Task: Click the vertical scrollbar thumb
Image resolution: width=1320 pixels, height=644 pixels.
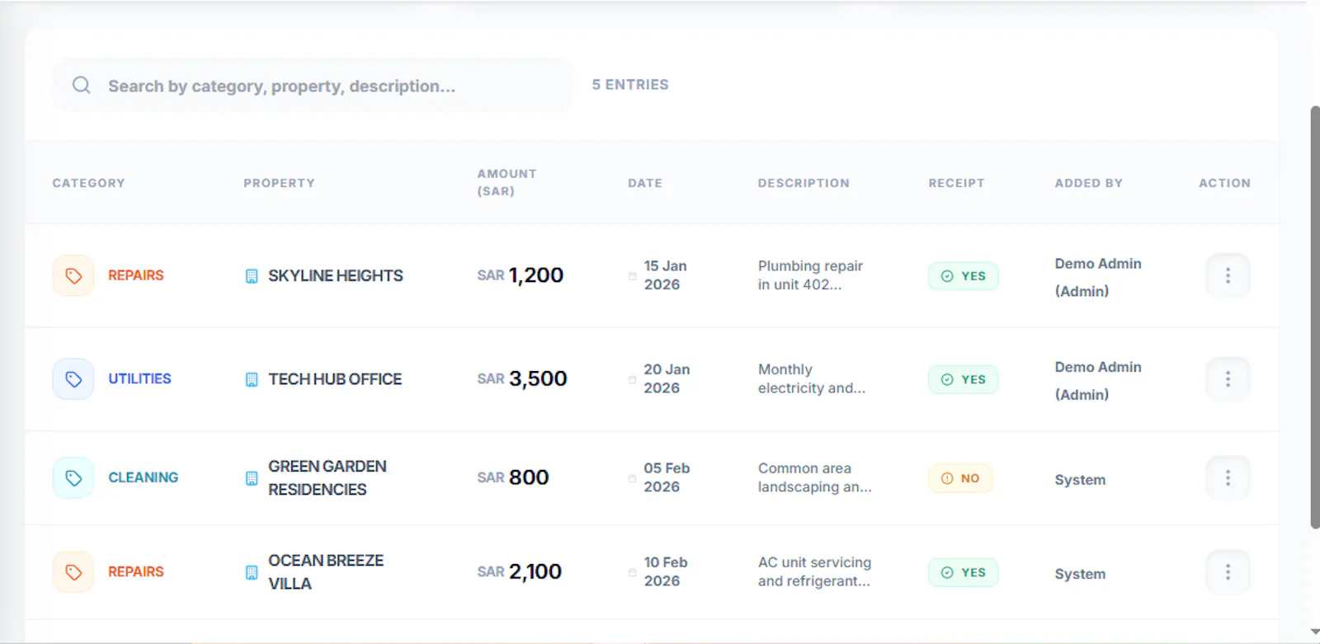Action: coord(1315,317)
